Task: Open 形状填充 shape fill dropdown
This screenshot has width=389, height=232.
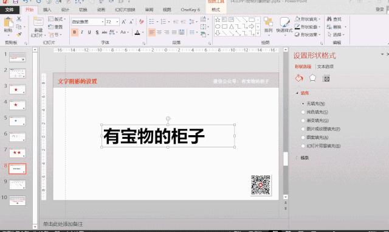Action: pos(308,19)
